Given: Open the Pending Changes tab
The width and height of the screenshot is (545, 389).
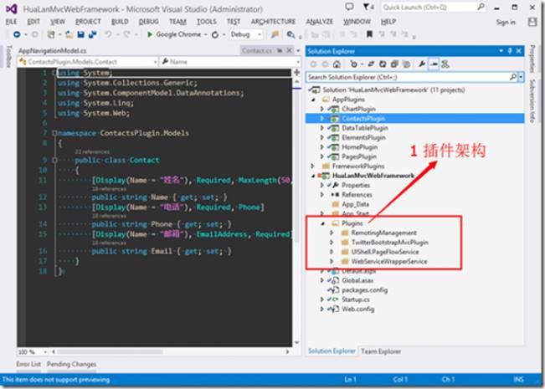Looking at the screenshot, I should click(x=72, y=364).
